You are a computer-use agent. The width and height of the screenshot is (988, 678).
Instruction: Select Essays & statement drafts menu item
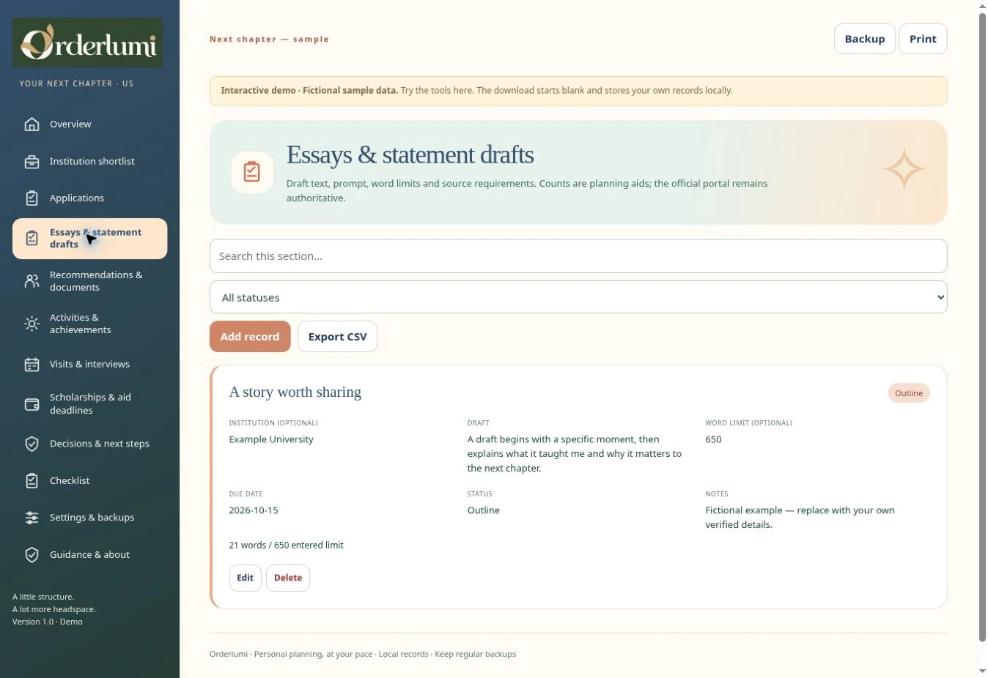(x=89, y=239)
